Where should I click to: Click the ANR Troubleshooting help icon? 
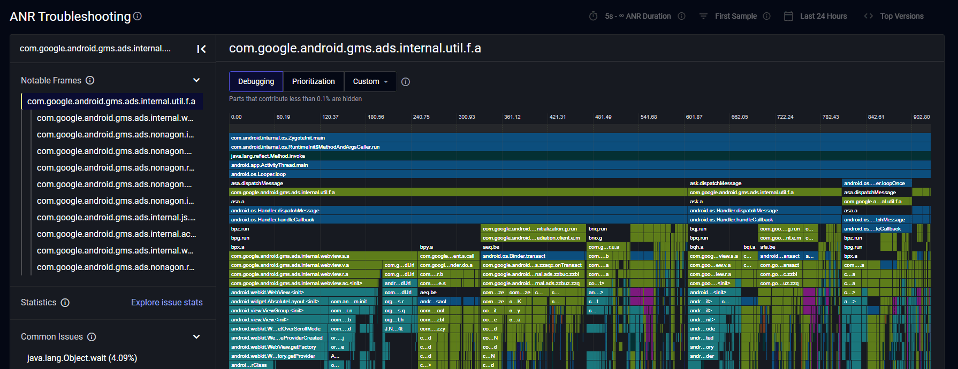[137, 16]
